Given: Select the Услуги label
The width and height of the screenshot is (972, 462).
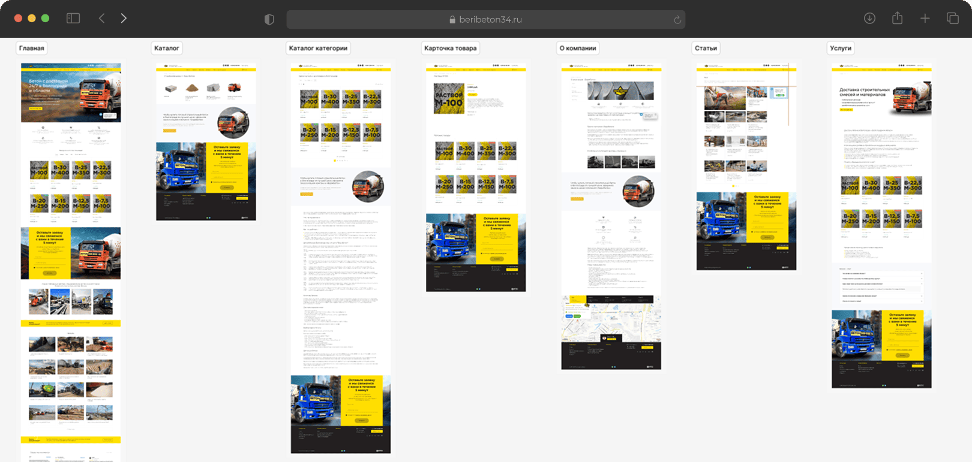Looking at the screenshot, I should [x=841, y=48].
